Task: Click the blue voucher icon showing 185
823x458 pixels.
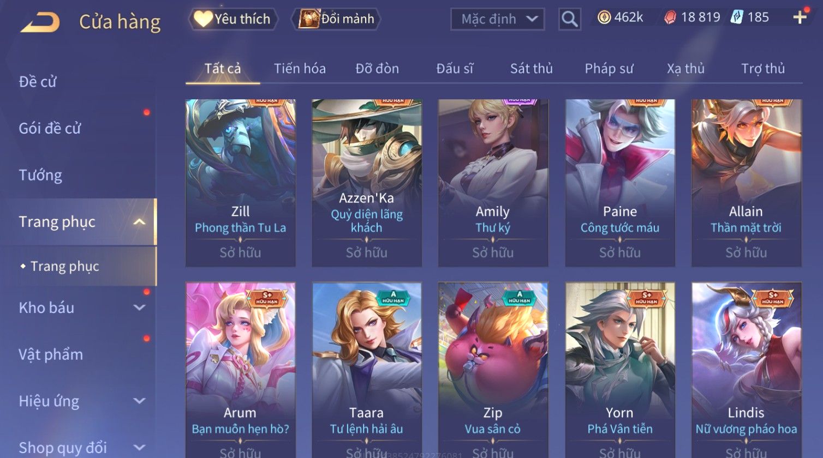Action: [737, 17]
